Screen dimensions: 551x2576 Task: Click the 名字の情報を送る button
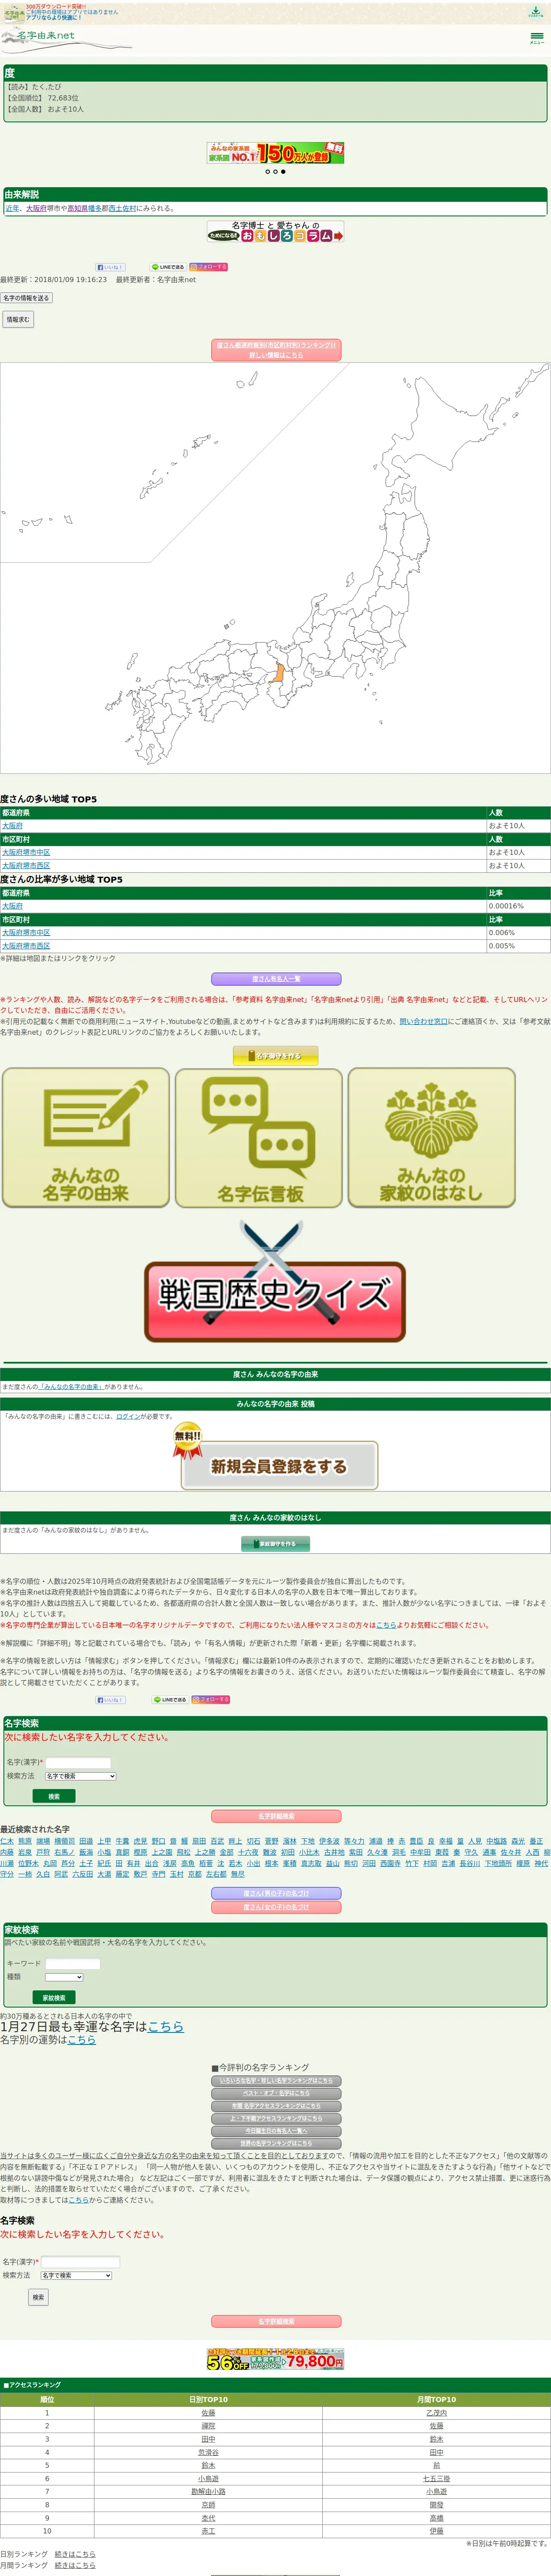click(x=26, y=298)
